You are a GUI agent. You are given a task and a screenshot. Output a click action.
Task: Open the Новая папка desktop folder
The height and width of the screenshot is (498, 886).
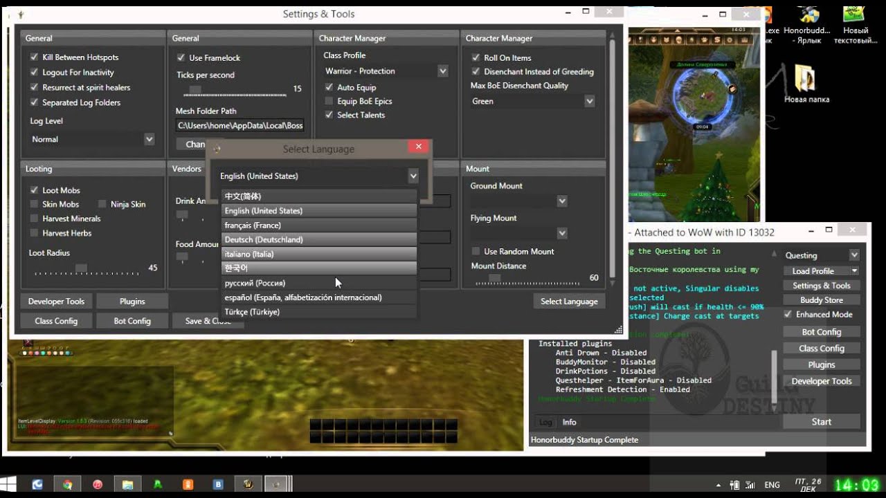806,83
